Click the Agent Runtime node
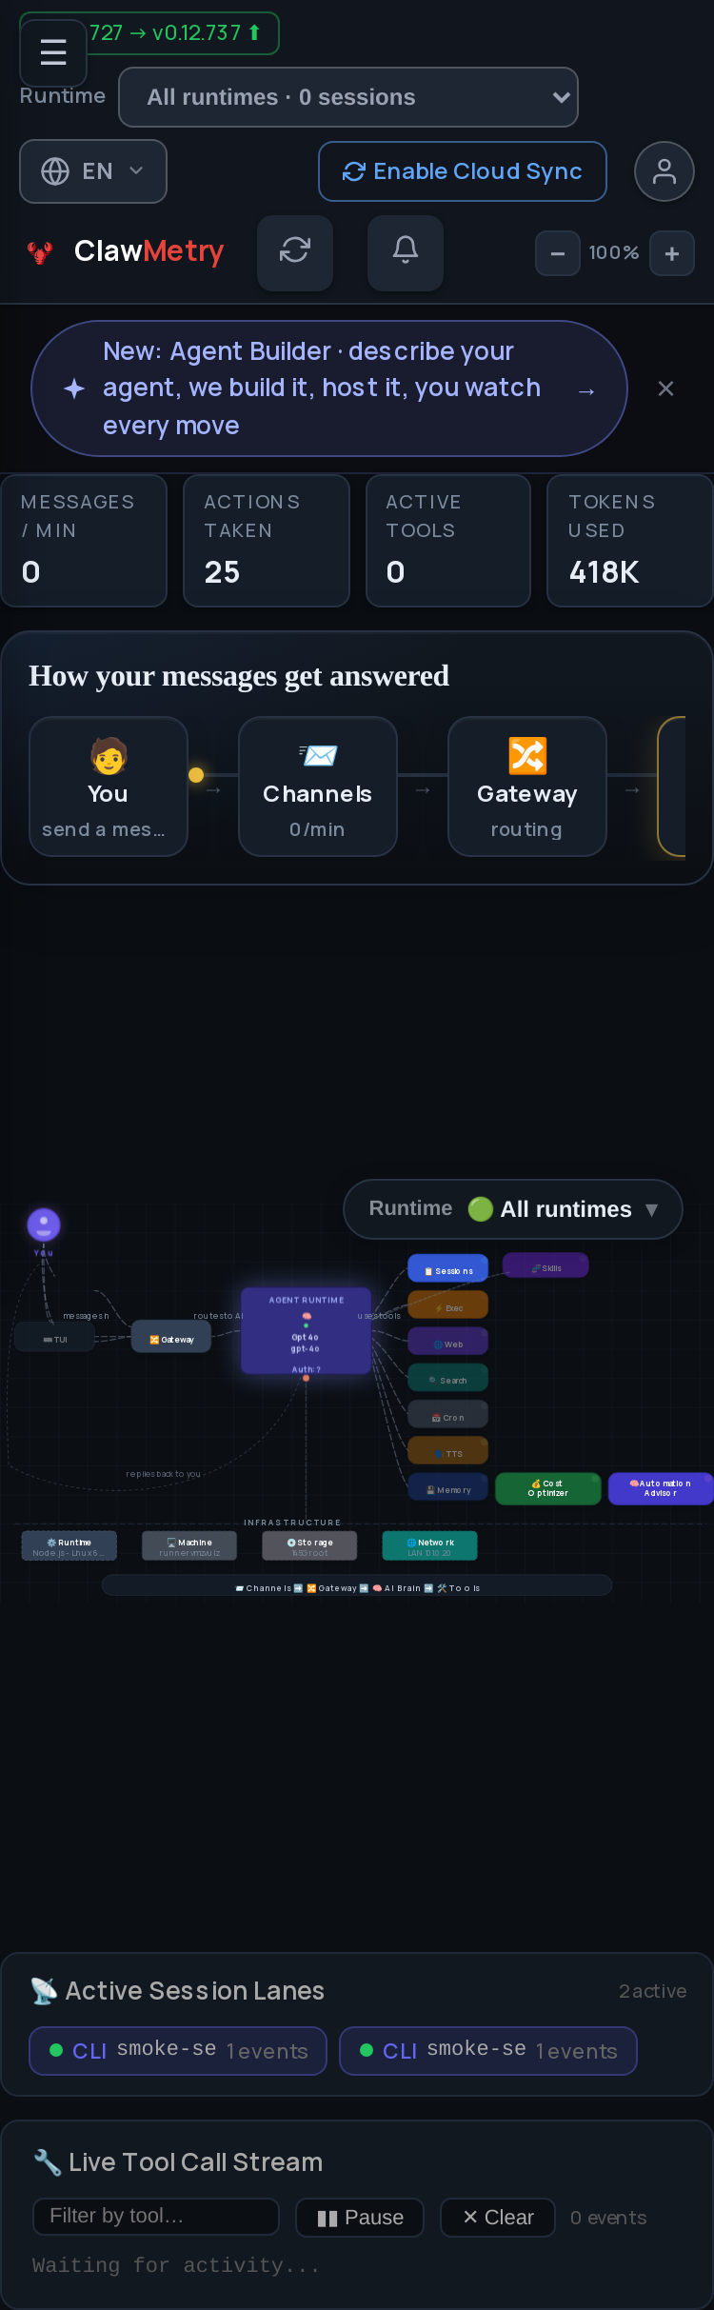The height and width of the screenshot is (2310, 714). tap(306, 1331)
